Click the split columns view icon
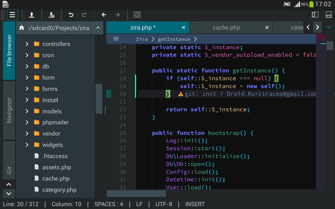The width and height of the screenshot is (335, 209). [x=137, y=15]
